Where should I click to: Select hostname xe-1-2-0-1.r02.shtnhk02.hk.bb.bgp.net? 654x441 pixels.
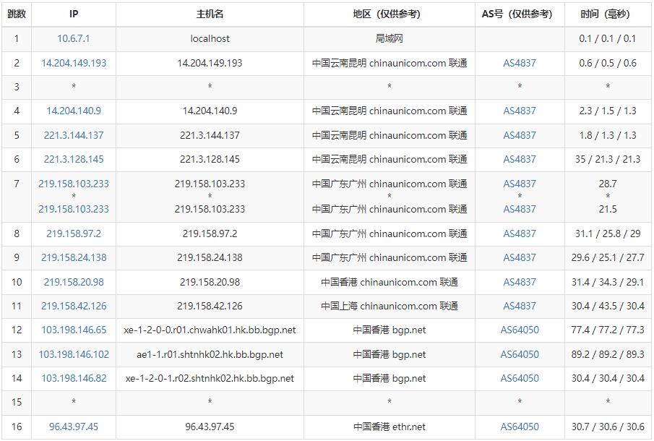pos(210,378)
